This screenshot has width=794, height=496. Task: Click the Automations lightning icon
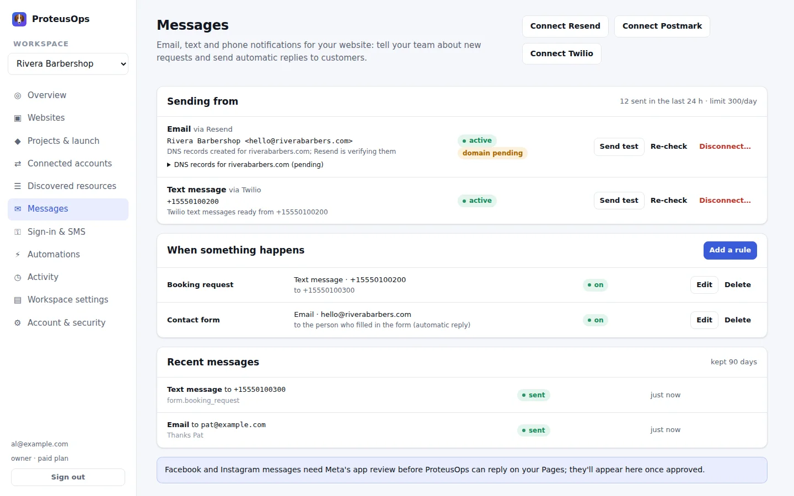click(18, 255)
